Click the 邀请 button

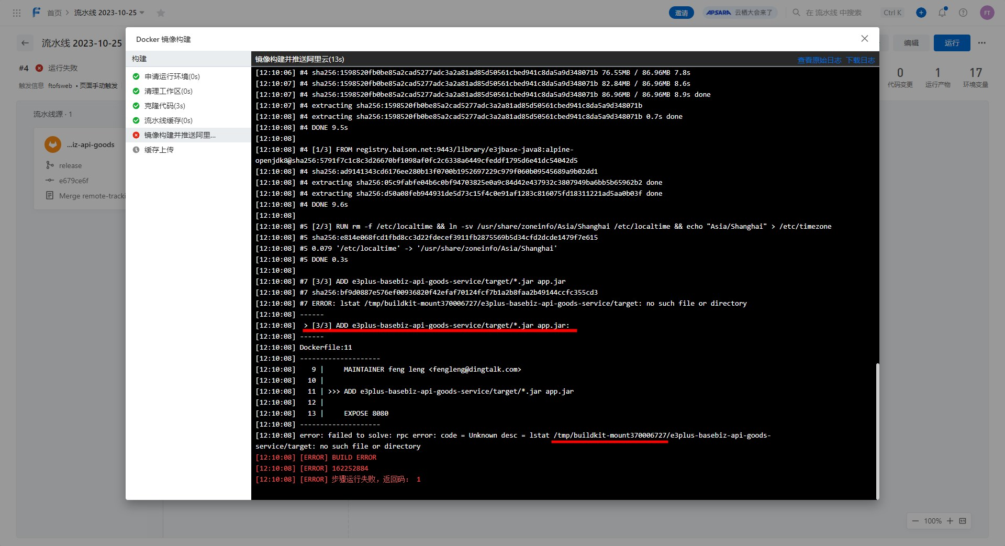(x=682, y=13)
